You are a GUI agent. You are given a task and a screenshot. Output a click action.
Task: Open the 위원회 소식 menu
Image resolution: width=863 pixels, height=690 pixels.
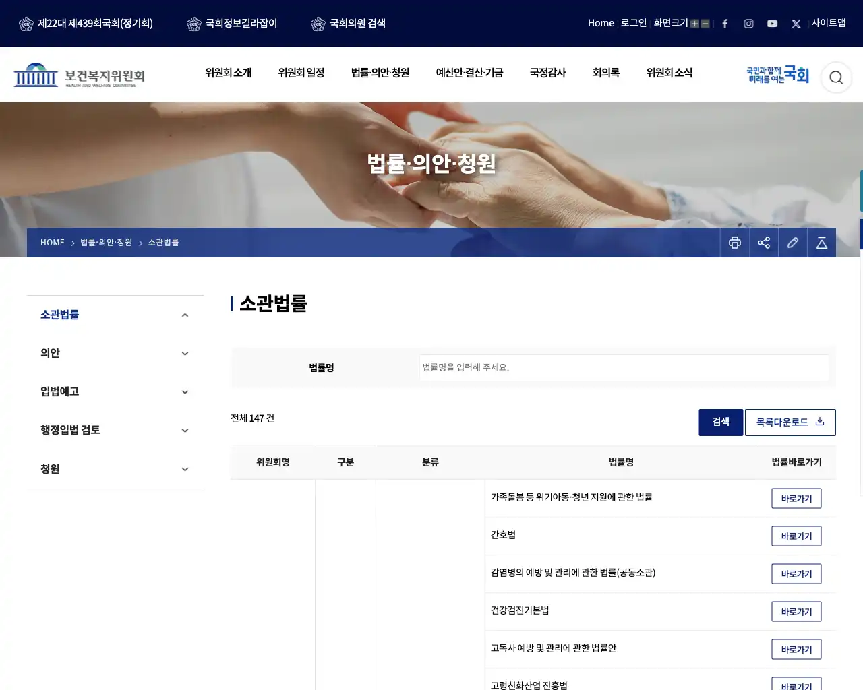(x=669, y=73)
